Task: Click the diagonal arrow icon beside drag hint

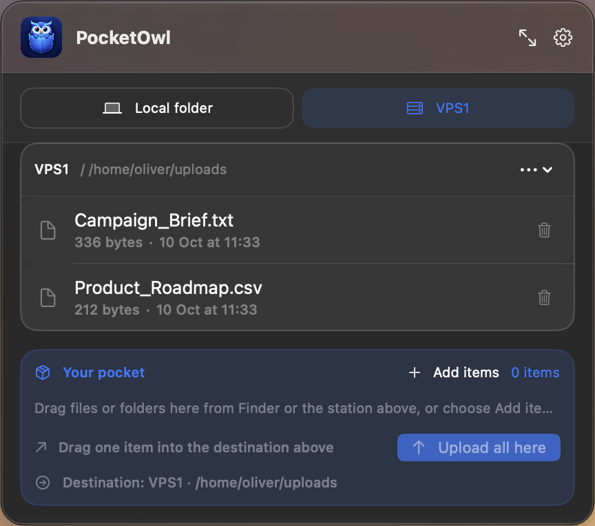Action: click(x=41, y=448)
